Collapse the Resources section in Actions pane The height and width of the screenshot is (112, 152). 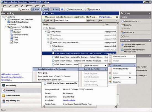[150, 41]
